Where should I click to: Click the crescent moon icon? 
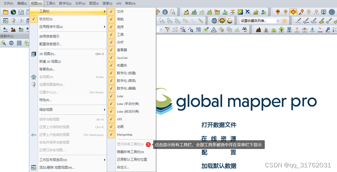pos(230,21)
